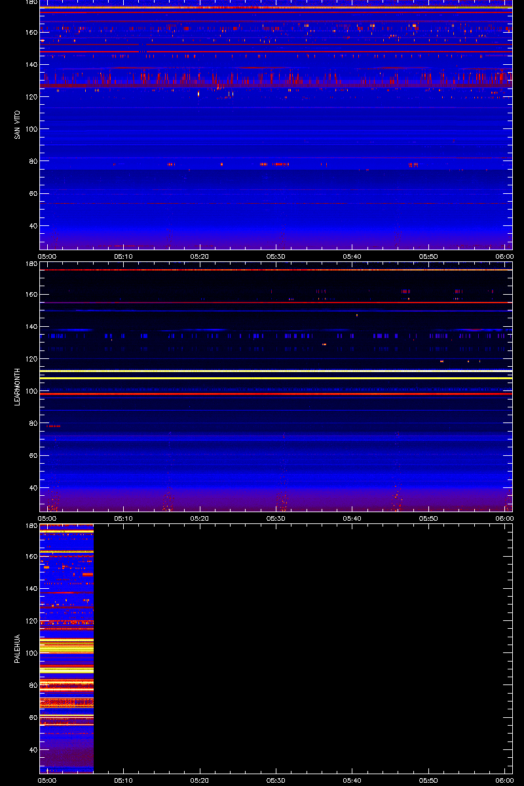Click the 80 frequency label on Learmonth axis
524x786 pixels.
(x=33, y=424)
